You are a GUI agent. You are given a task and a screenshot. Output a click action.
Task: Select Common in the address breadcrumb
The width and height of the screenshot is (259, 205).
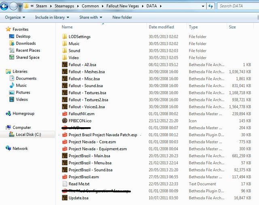click(90, 6)
